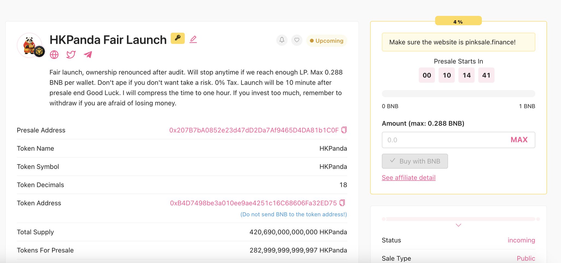Click the Token Name value HKPanda
Viewport: 561px width, 263px height.
tap(333, 148)
